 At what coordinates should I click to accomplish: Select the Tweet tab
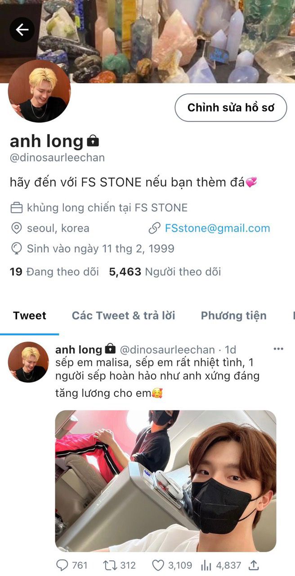30,315
